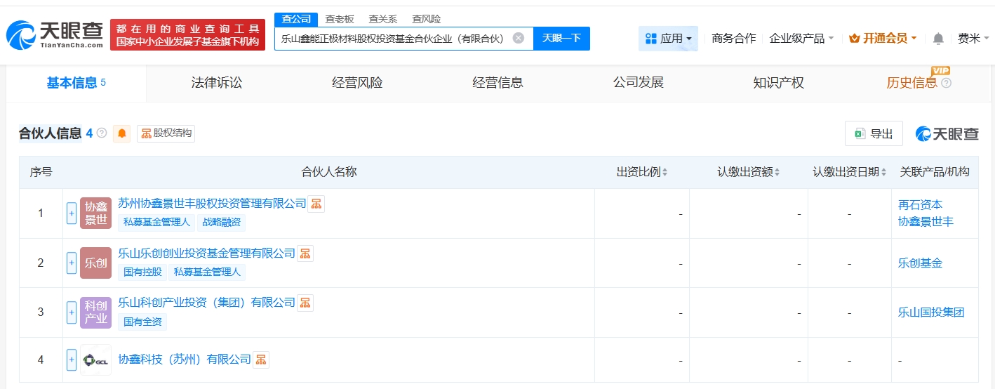Sort by 出资比例 column
995x389 pixels.
pyautogui.click(x=642, y=172)
